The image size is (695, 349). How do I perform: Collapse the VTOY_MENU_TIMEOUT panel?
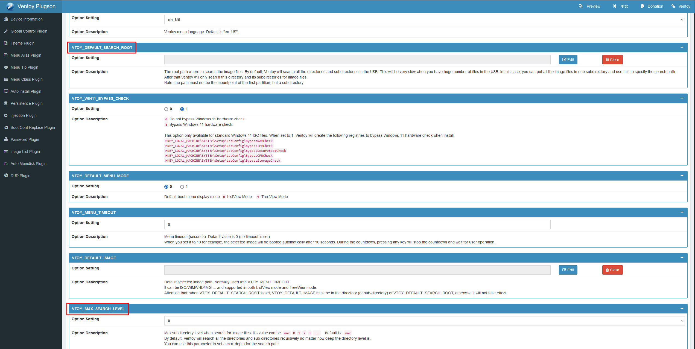(x=682, y=212)
